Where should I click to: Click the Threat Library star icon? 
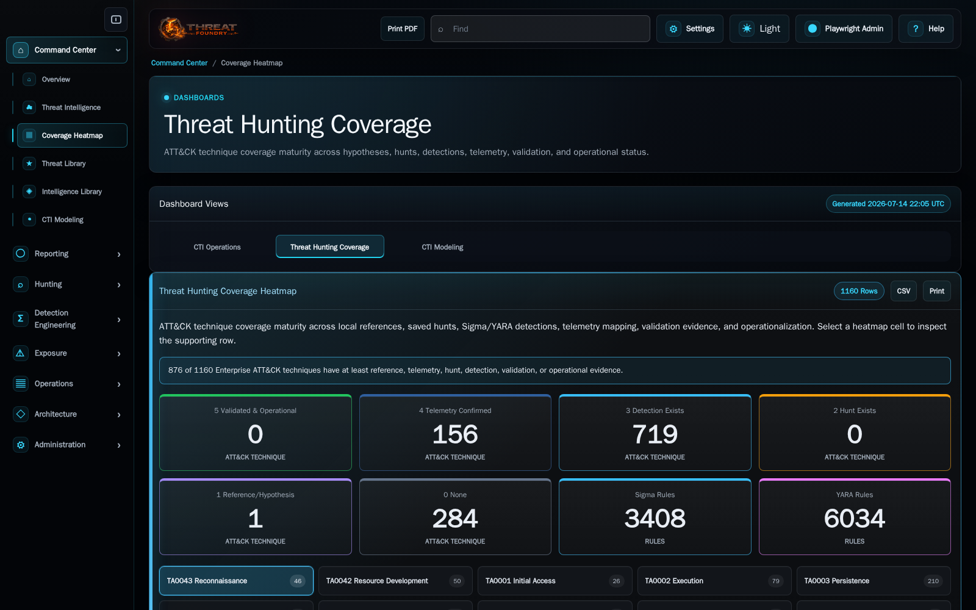click(x=29, y=163)
